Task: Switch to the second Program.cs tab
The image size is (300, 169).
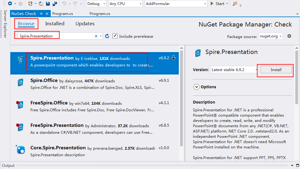Action: point(100,13)
